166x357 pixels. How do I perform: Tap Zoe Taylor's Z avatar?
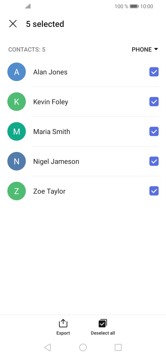(17, 191)
